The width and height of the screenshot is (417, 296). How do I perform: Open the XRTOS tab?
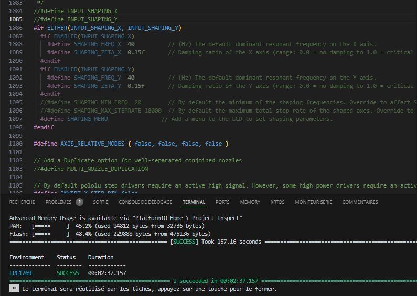277,202
